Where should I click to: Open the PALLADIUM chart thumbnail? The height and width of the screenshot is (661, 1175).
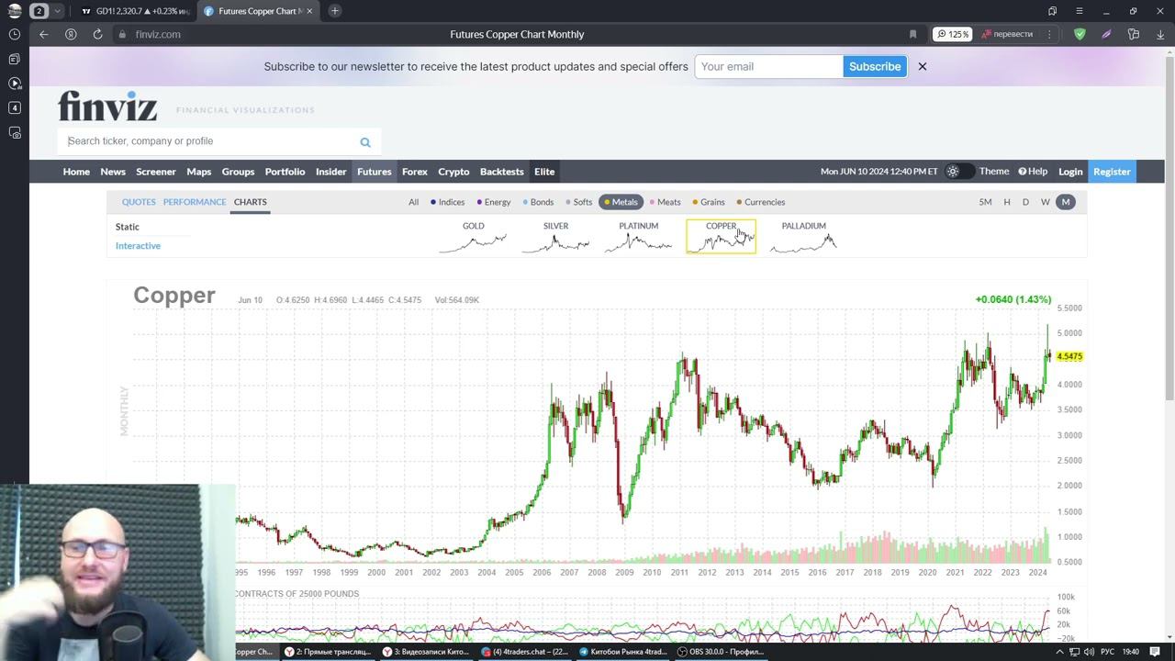(803, 237)
